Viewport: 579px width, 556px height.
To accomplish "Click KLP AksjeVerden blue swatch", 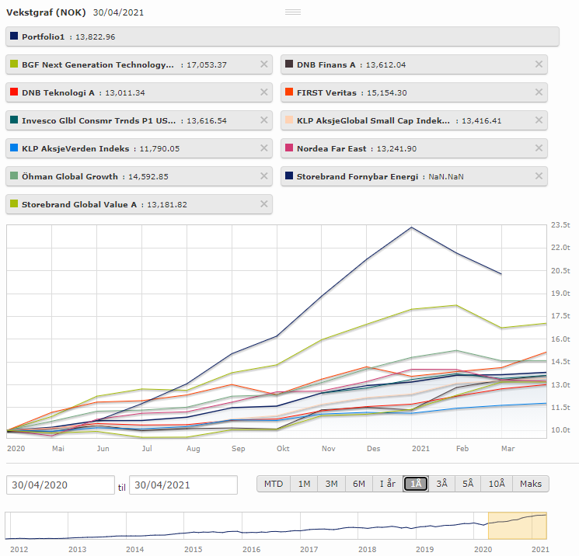I will [x=14, y=148].
